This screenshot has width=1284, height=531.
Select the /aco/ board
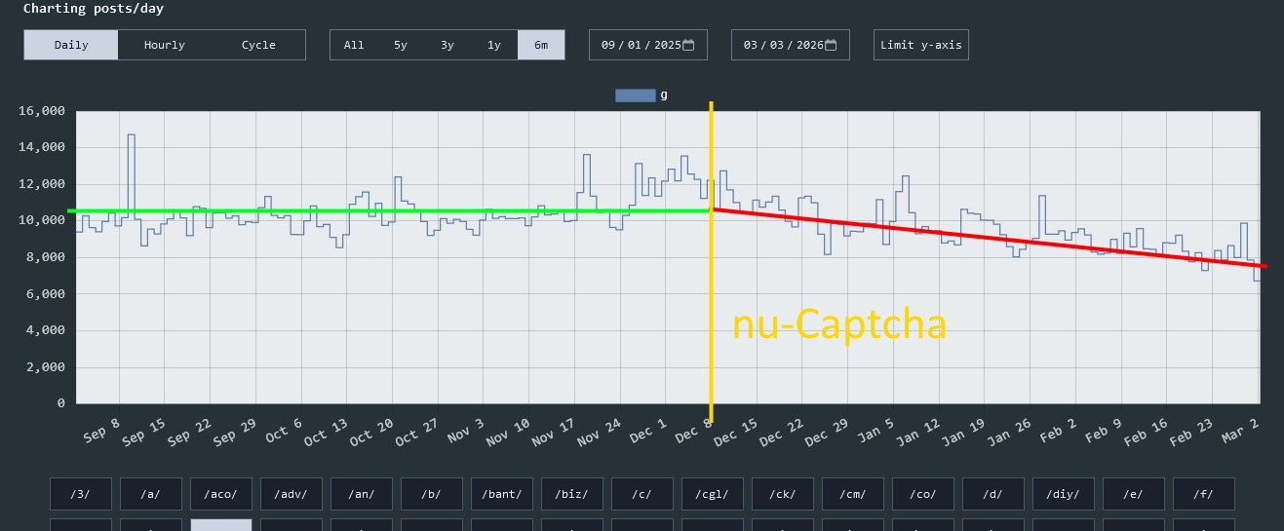pos(221,494)
